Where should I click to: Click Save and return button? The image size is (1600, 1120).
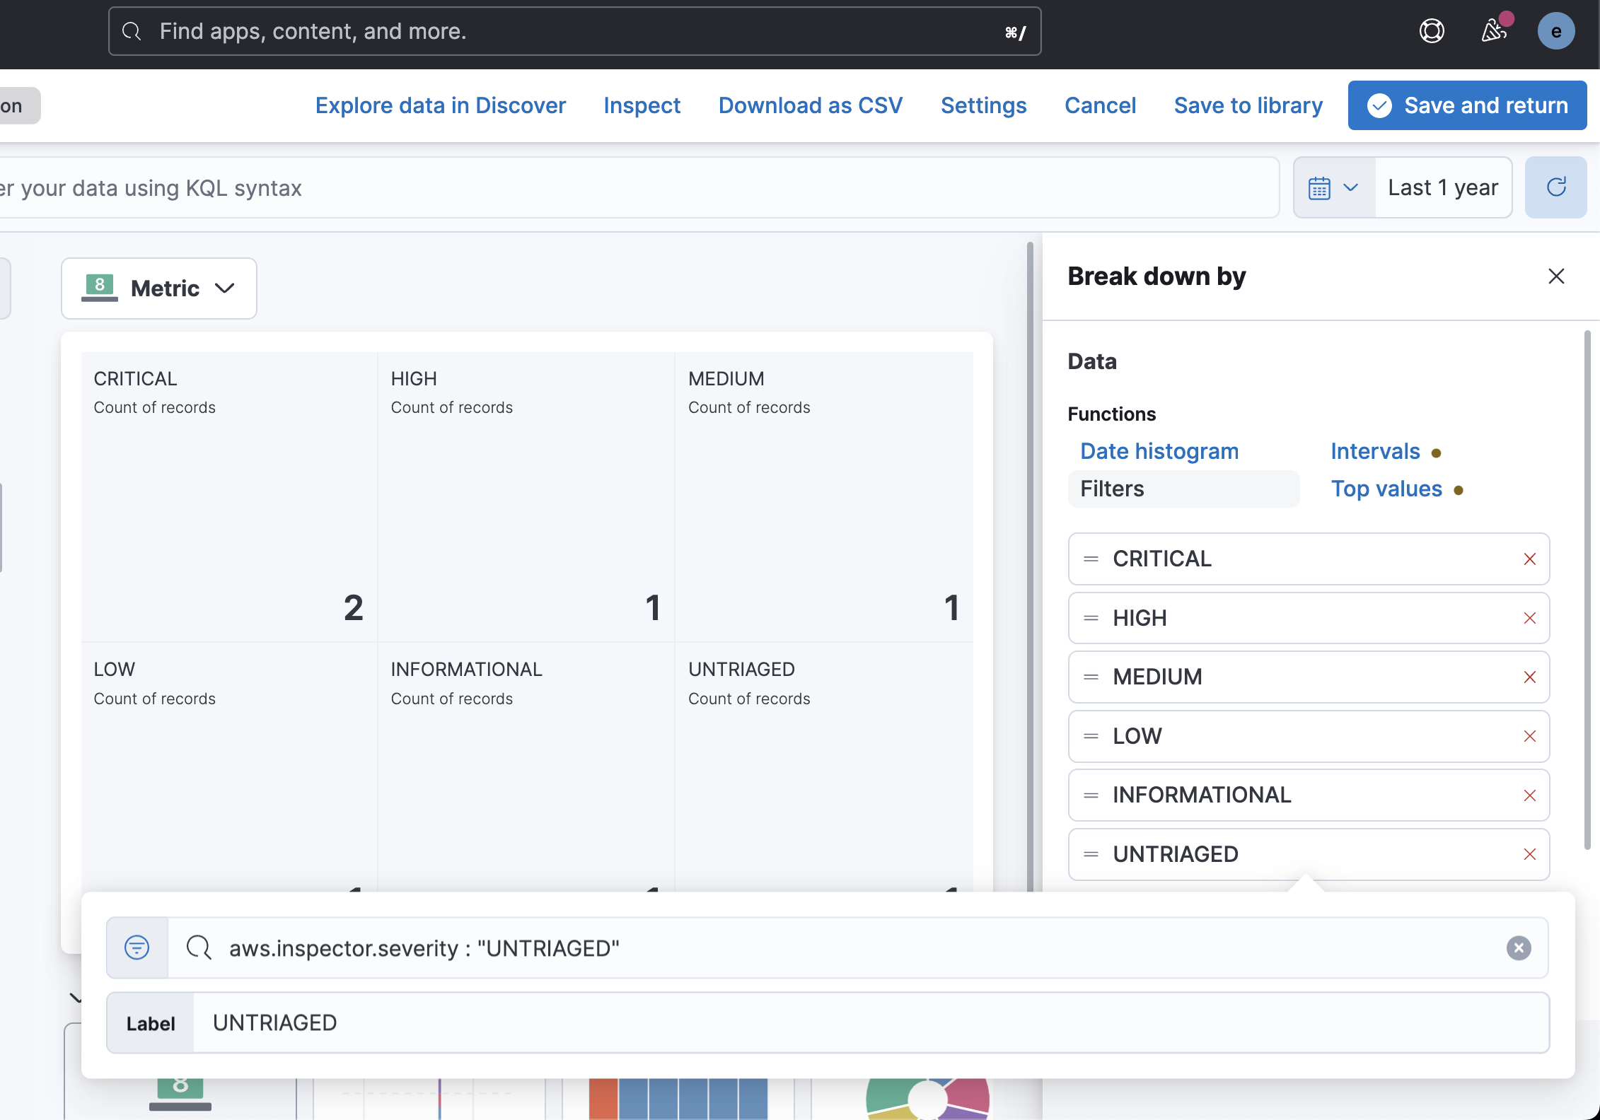point(1466,105)
